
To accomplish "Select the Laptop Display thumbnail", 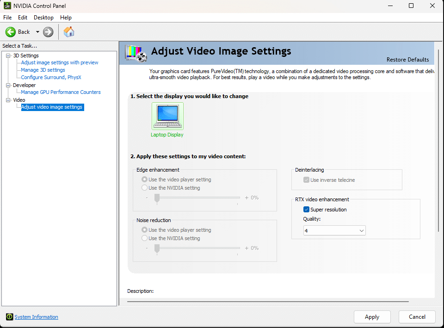I will coord(167,116).
